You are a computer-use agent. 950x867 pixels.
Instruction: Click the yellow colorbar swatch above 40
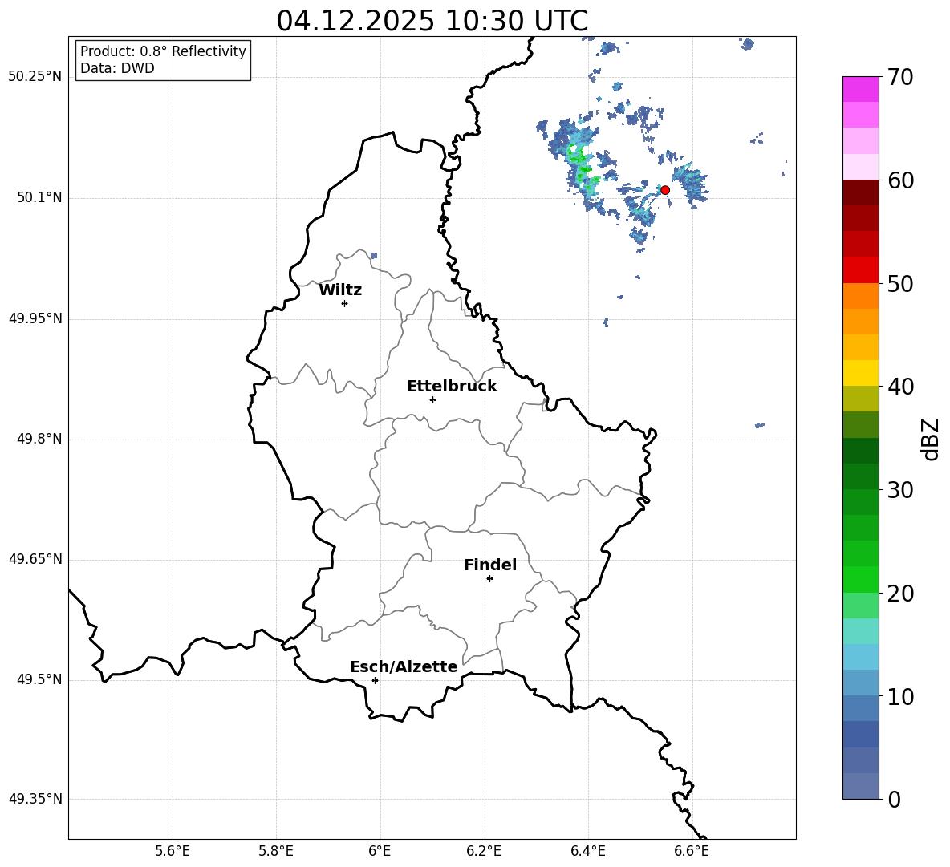tap(860, 373)
